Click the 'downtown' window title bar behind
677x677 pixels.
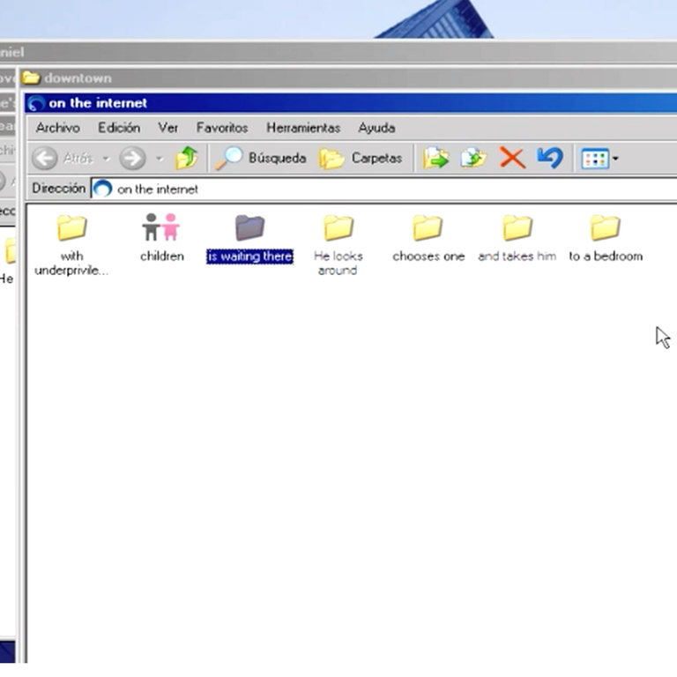tap(264, 78)
